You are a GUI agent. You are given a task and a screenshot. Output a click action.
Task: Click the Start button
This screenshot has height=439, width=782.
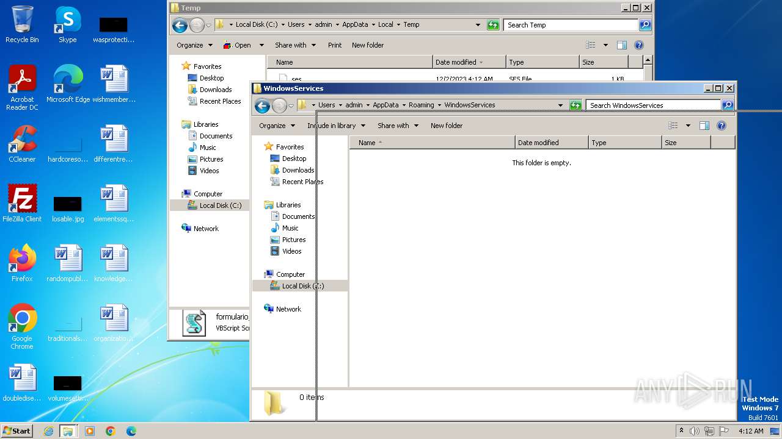click(16, 431)
